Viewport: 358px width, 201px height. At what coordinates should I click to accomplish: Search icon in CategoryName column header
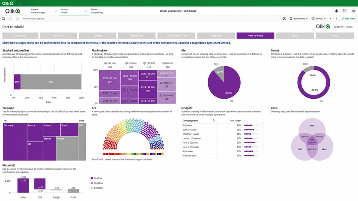214,120
